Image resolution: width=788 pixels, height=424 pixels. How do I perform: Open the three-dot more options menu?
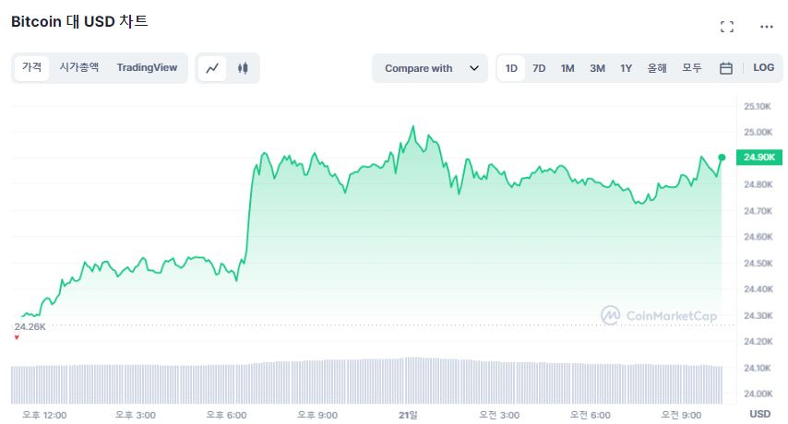click(x=767, y=27)
